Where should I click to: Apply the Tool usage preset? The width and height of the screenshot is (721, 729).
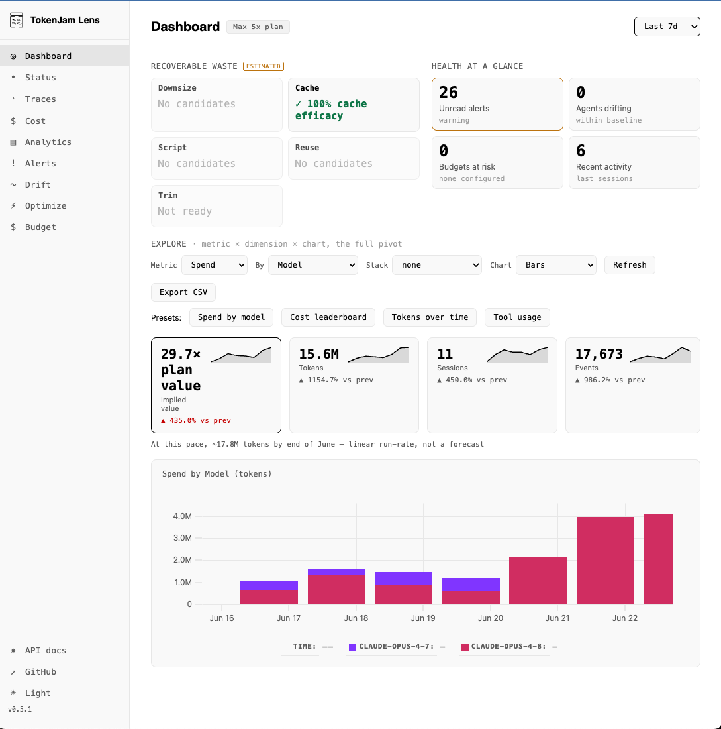[x=517, y=317]
